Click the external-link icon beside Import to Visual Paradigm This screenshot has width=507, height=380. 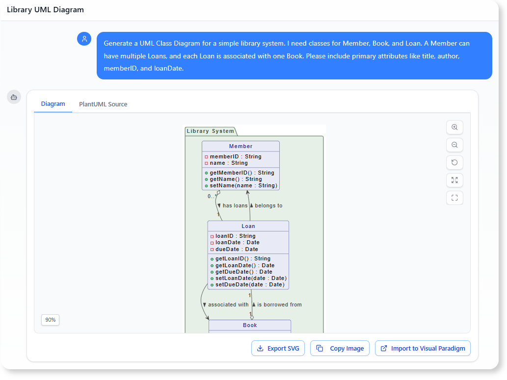(384, 348)
